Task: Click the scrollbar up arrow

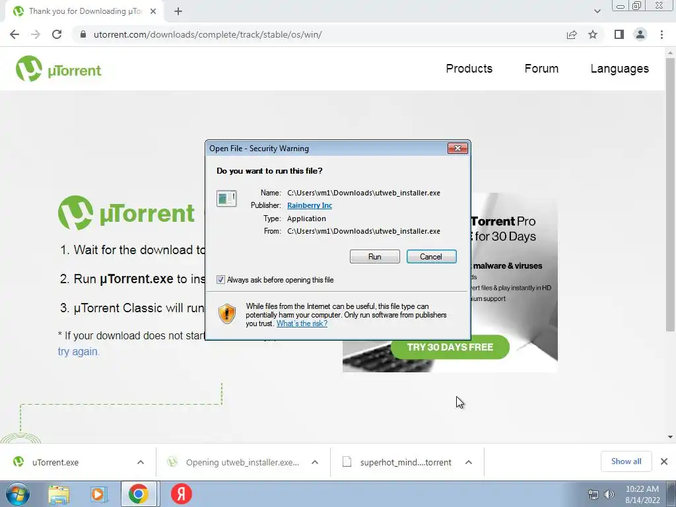Action: coord(670,53)
